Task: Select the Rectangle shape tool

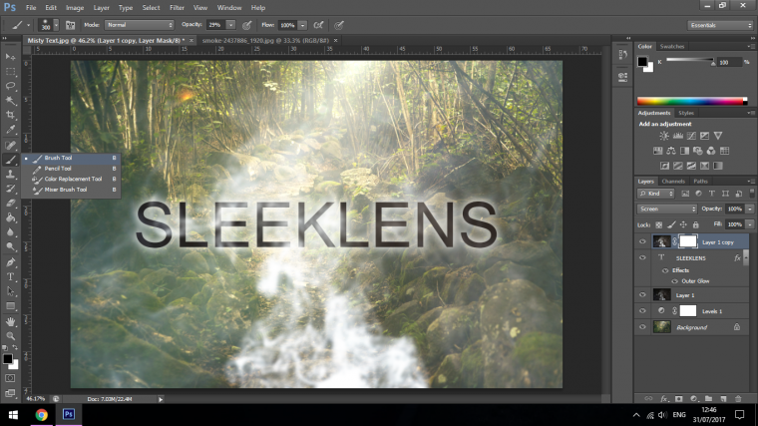Action: point(10,306)
